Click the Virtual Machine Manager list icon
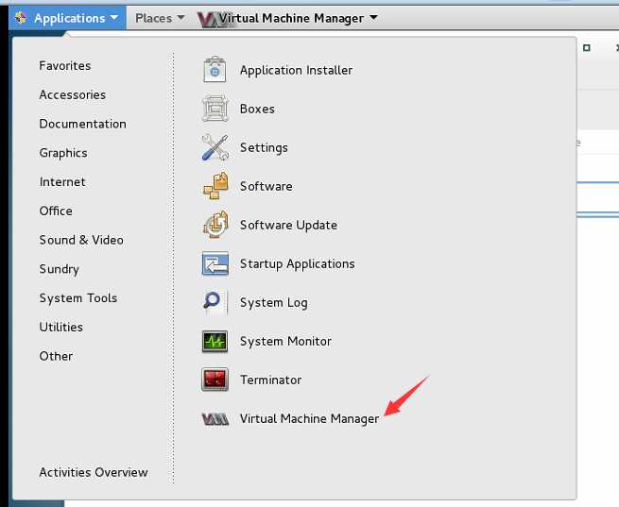619x507 pixels. (x=215, y=418)
